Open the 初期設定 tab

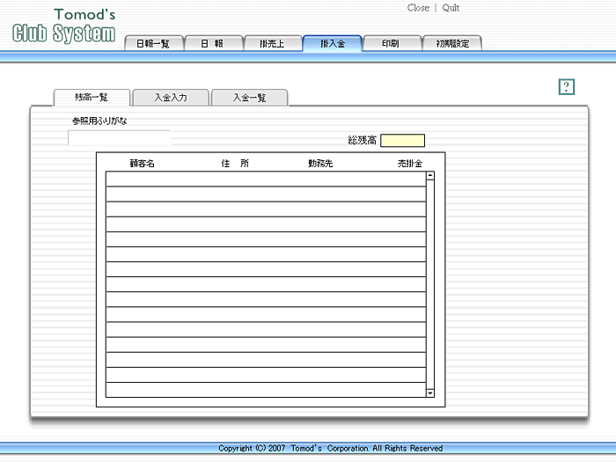tap(451, 43)
